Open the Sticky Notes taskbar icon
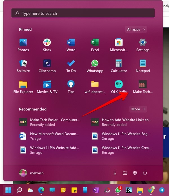 tap(74, 190)
